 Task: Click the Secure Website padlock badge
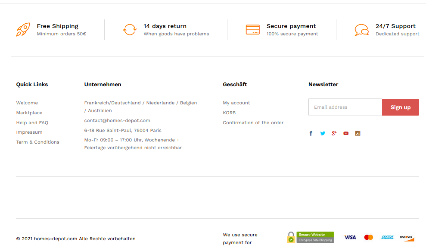310,237
